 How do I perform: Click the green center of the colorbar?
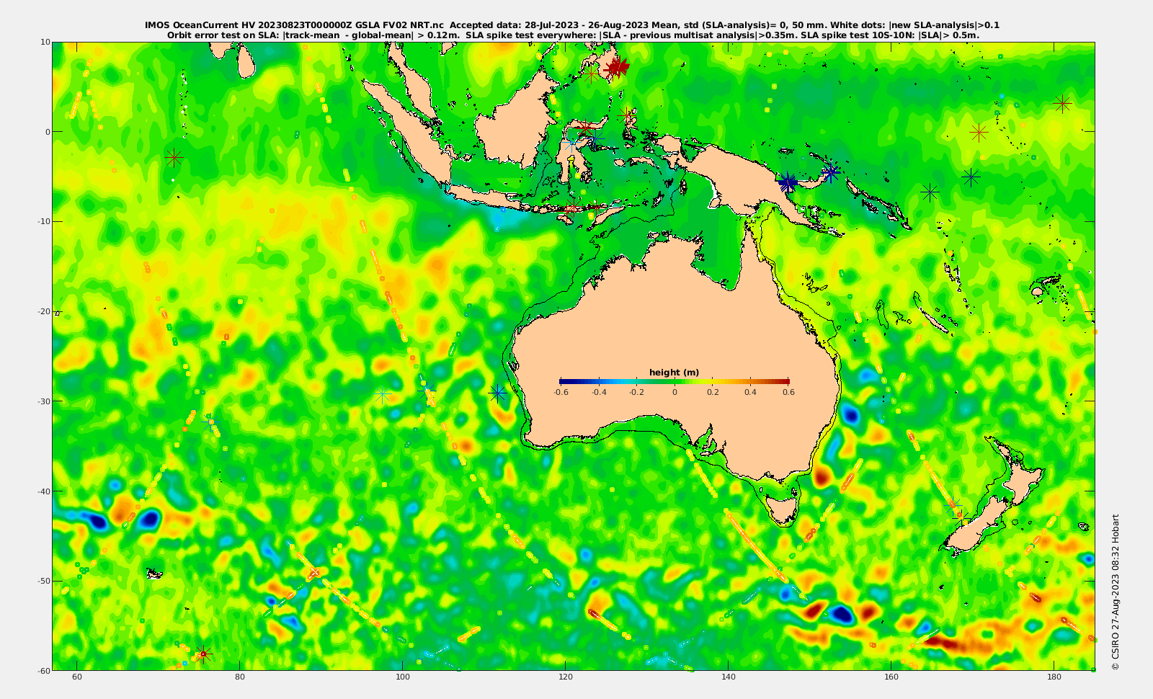(x=675, y=382)
